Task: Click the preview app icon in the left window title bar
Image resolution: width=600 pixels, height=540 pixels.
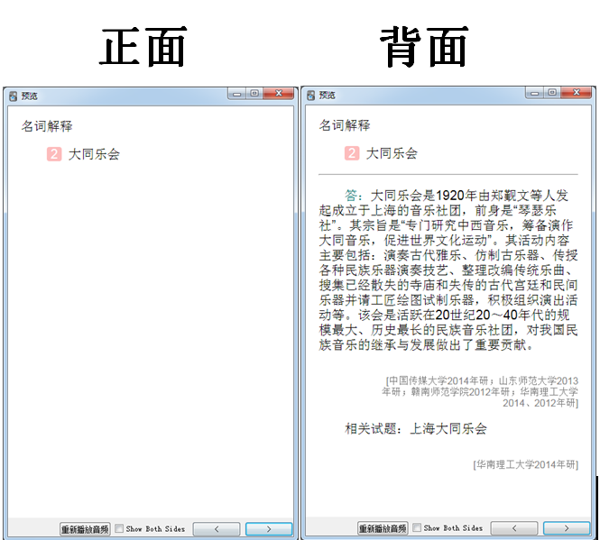Action: (x=14, y=96)
